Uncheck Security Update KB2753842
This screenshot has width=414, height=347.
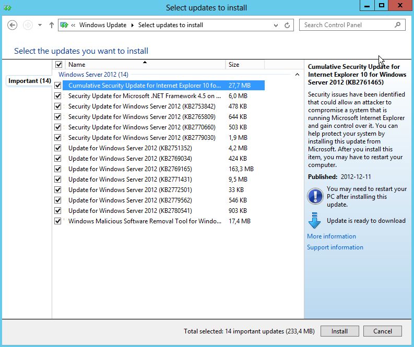[57, 106]
